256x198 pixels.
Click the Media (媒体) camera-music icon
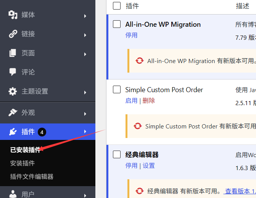(x=13, y=15)
